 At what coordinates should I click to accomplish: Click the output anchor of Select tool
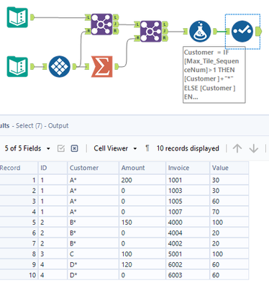point(259,31)
